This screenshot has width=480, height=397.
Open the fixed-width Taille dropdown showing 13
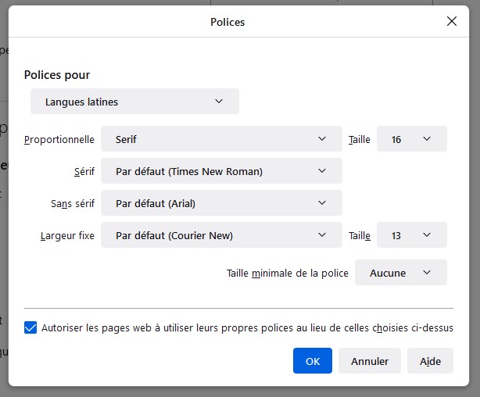[411, 235]
